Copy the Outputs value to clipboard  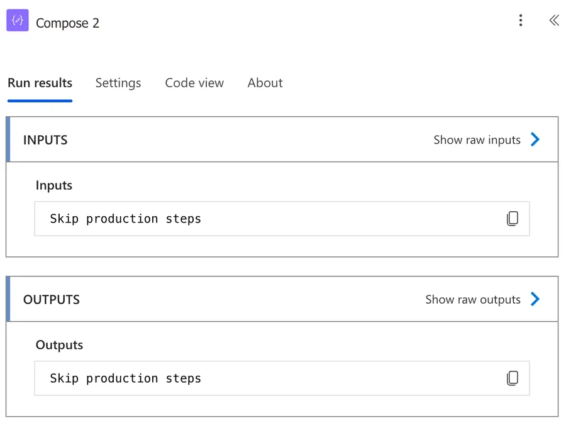click(513, 378)
